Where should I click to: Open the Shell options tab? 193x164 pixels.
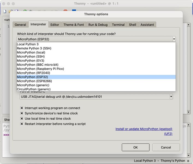(133, 25)
